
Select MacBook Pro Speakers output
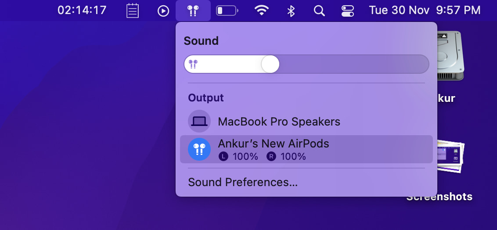306,121
